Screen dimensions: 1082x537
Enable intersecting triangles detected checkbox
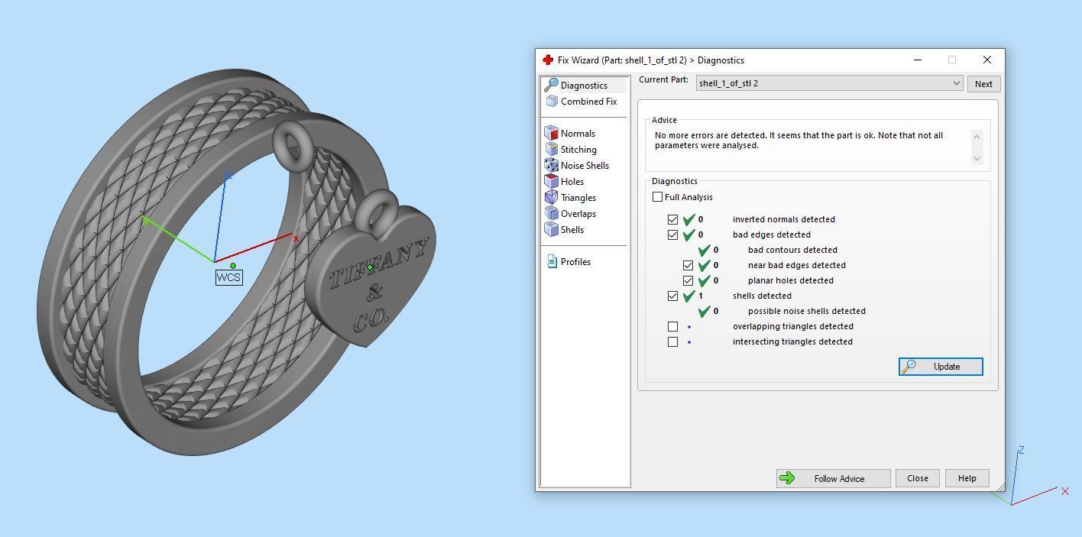tap(672, 341)
